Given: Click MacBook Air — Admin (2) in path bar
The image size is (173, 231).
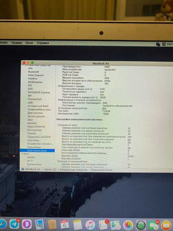Looking at the screenshot, I should coord(41,169).
